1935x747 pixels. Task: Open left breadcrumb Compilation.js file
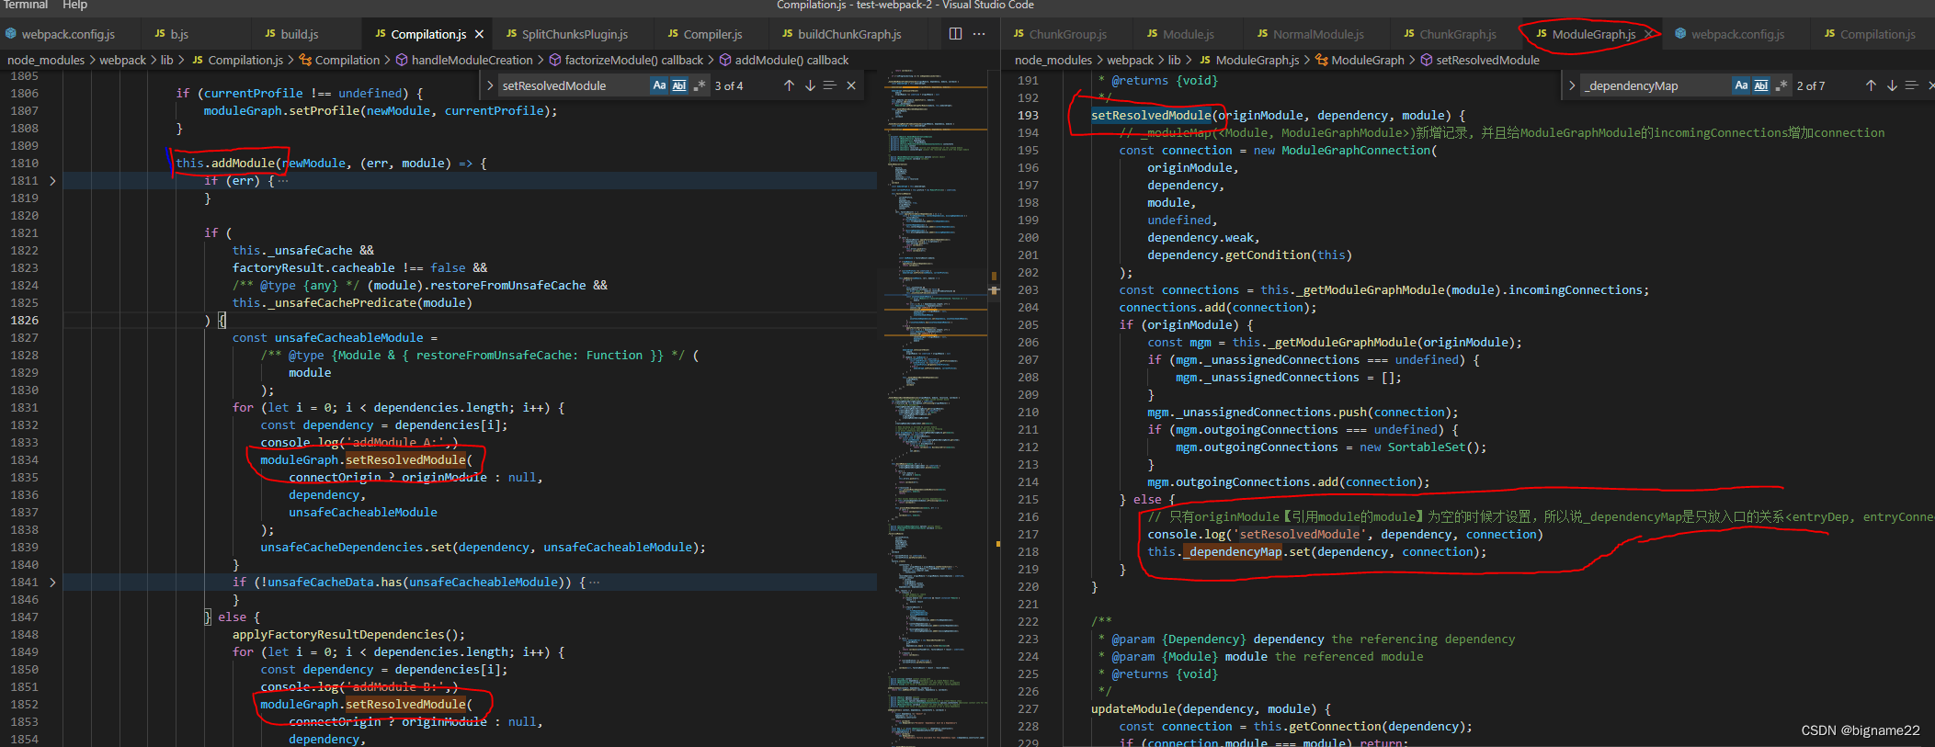tap(245, 60)
